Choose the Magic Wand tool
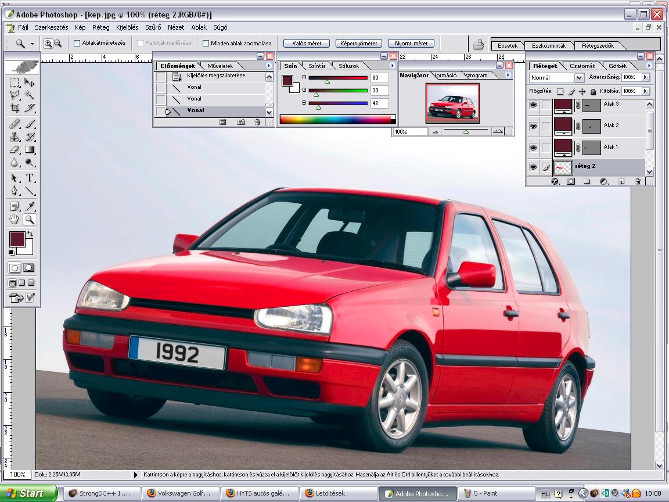The height and width of the screenshot is (502, 669). click(30, 95)
